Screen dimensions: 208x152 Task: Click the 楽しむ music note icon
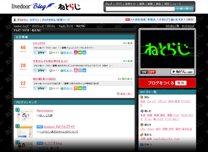[142, 111]
